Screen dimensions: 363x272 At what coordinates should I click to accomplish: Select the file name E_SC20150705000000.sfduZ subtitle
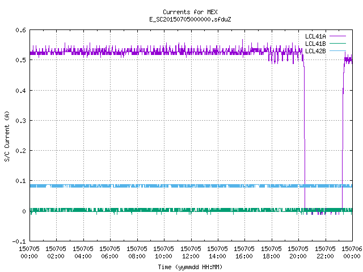point(190,19)
